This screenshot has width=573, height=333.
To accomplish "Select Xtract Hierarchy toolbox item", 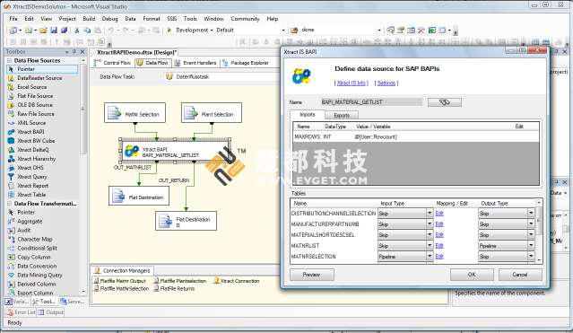I will pos(36,159).
